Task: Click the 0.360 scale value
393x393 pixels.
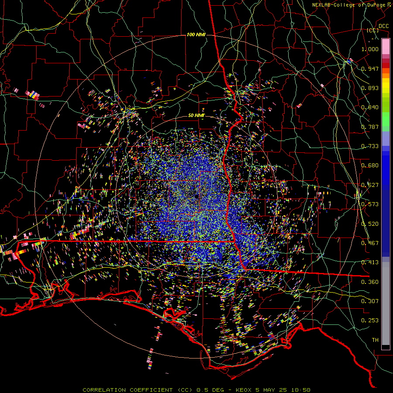Action: [x=370, y=282]
